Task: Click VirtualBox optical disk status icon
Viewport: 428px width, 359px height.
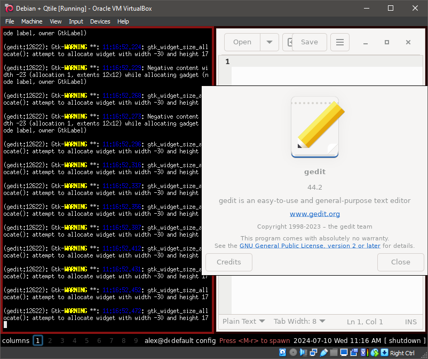Action: (293, 353)
